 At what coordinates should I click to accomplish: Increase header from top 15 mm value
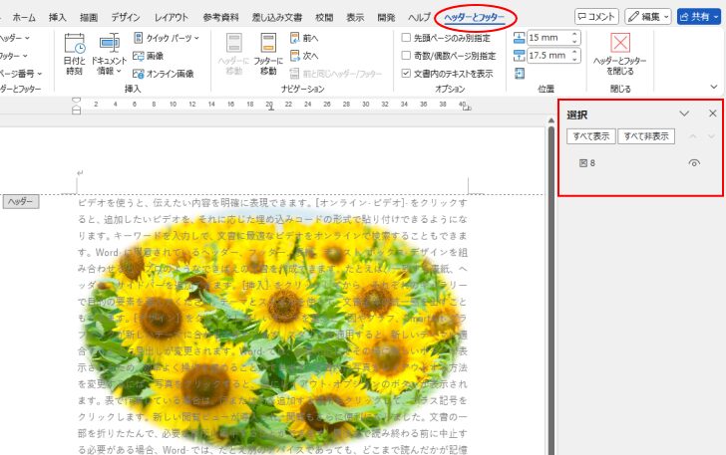click(574, 34)
